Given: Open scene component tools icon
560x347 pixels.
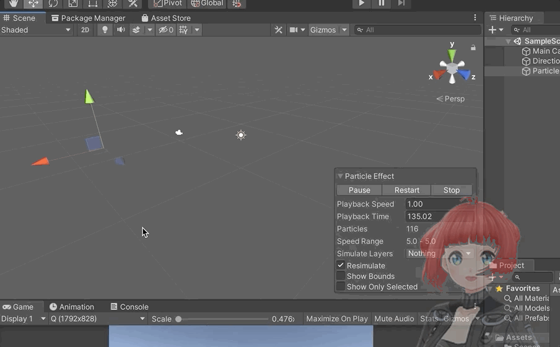Looking at the screenshot, I should (278, 30).
